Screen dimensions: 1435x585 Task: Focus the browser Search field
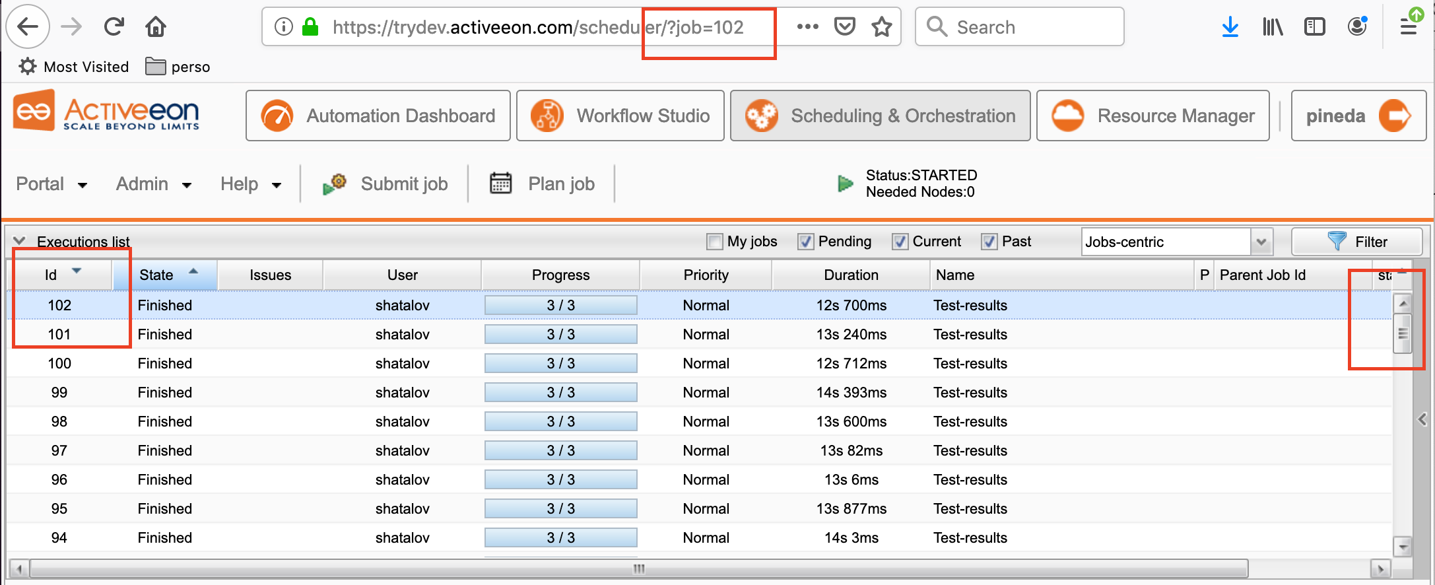click(1019, 26)
